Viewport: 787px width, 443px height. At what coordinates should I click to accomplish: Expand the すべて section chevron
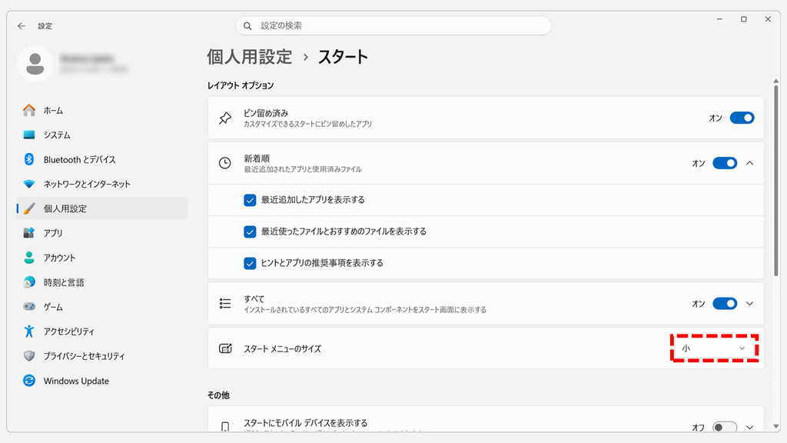750,303
